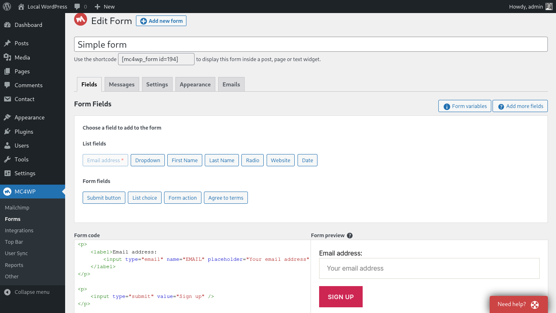Open the comments bubble icon in admin bar

pyautogui.click(x=77, y=7)
